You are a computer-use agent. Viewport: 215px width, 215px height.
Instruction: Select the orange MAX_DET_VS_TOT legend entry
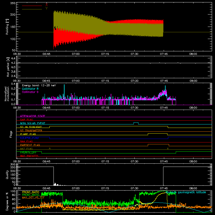pyautogui.click(x=33, y=198)
